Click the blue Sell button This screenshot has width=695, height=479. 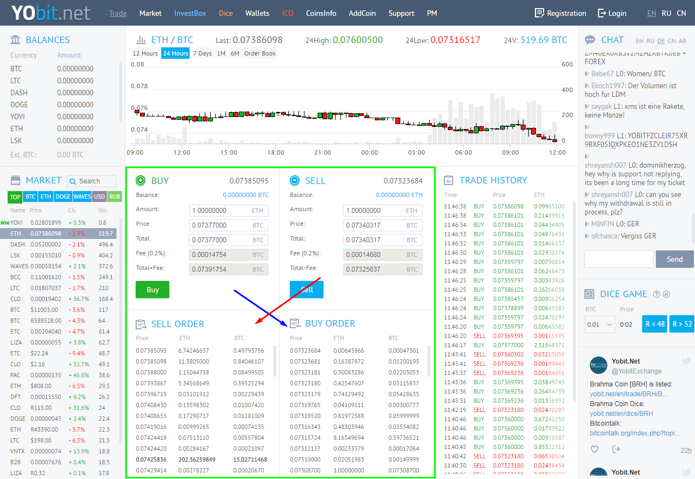[307, 290]
